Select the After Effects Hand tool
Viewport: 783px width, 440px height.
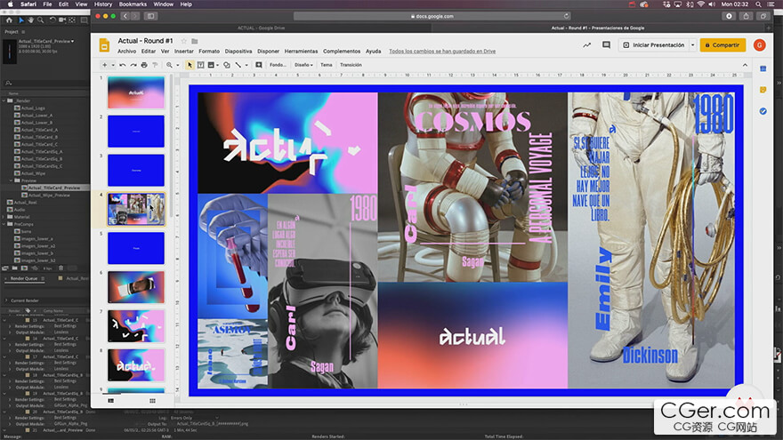coord(30,20)
